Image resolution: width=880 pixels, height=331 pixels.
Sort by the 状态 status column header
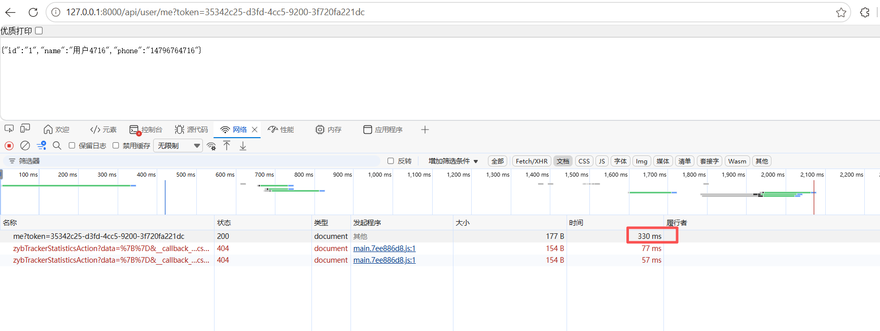click(263, 223)
